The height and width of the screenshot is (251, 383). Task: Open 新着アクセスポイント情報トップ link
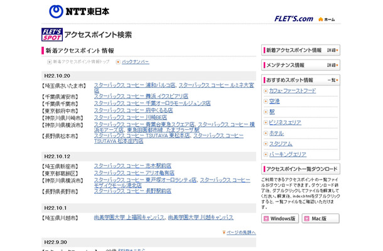[x=81, y=61]
